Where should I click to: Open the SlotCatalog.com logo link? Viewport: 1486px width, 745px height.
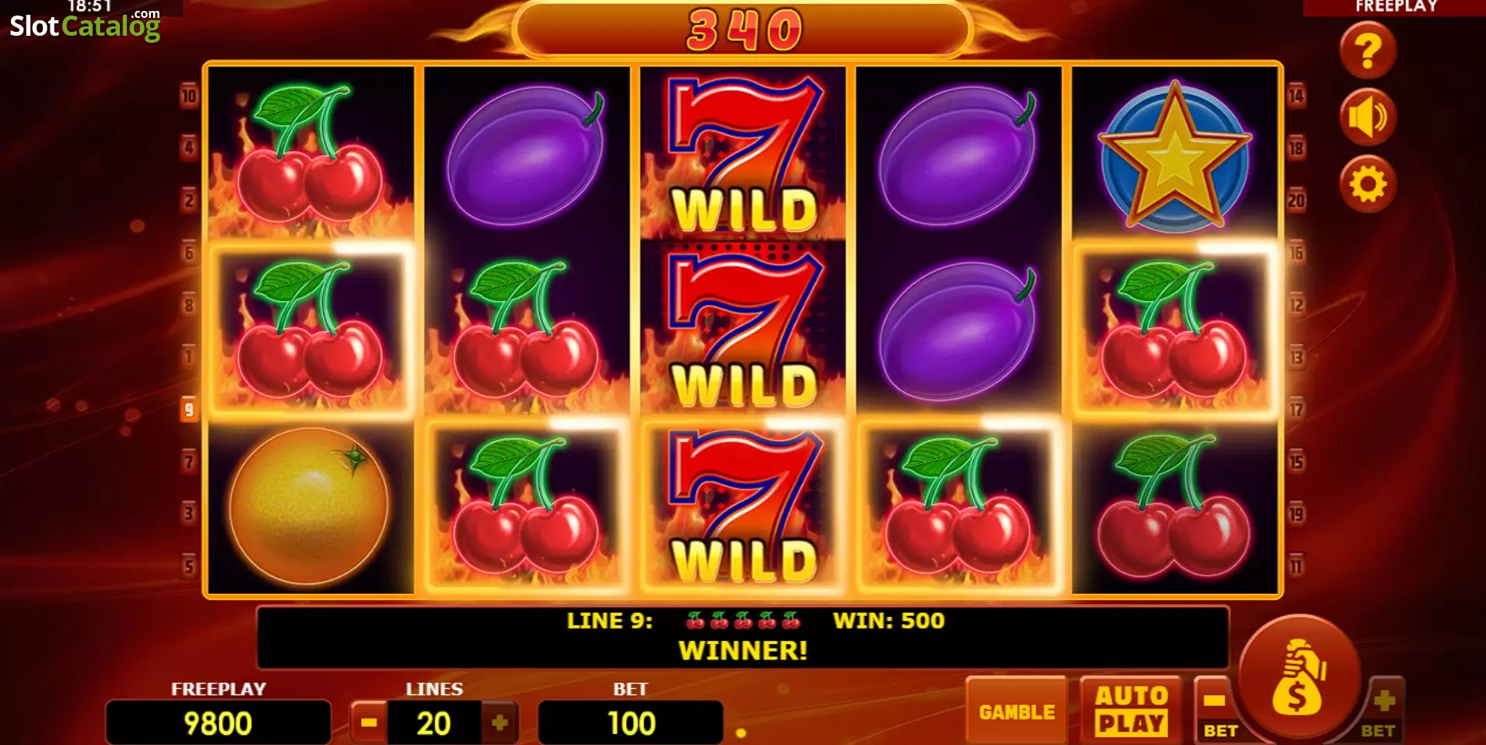pyautogui.click(x=85, y=26)
